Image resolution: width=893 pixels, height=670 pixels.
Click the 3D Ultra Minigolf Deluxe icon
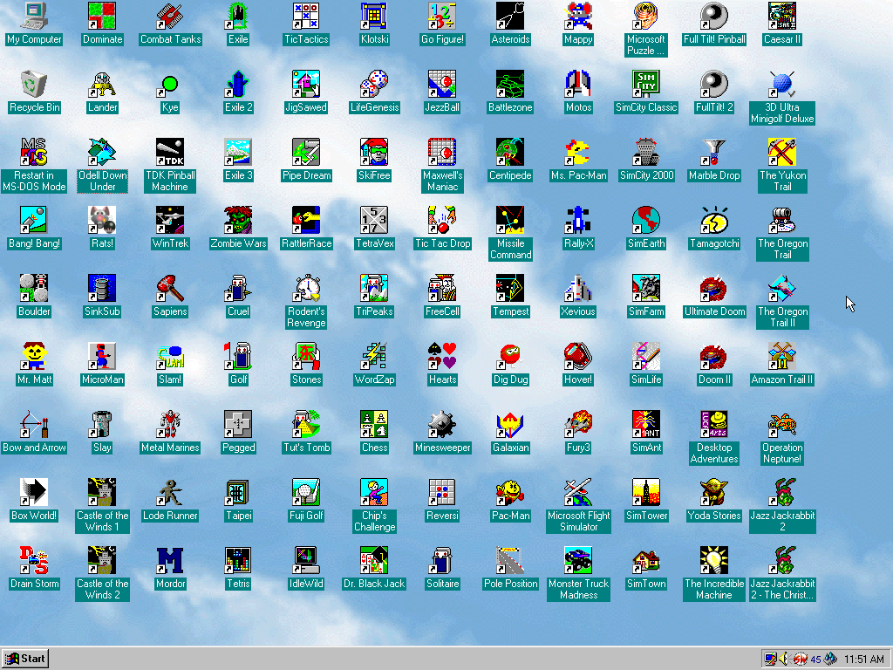782,84
